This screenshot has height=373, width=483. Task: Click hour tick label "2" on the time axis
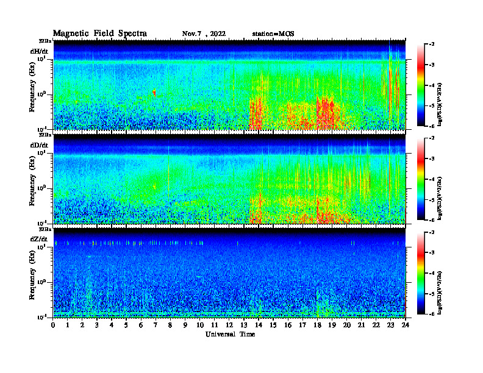[x=82, y=325]
